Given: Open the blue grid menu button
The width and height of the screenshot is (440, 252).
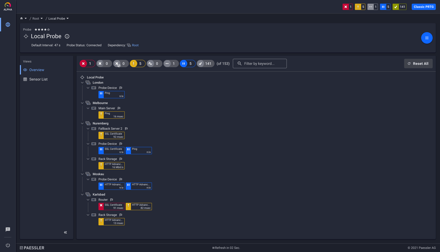Looking at the screenshot, I should [427, 38].
